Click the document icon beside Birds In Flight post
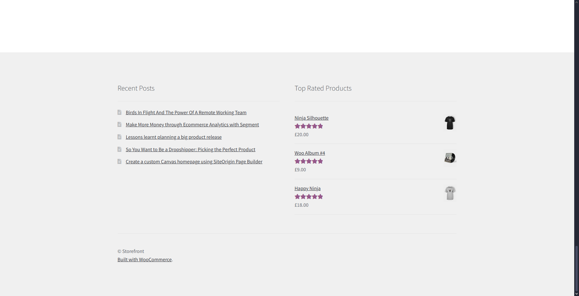The width and height of the screenshot is (579, 296). (x=120, y=112)
